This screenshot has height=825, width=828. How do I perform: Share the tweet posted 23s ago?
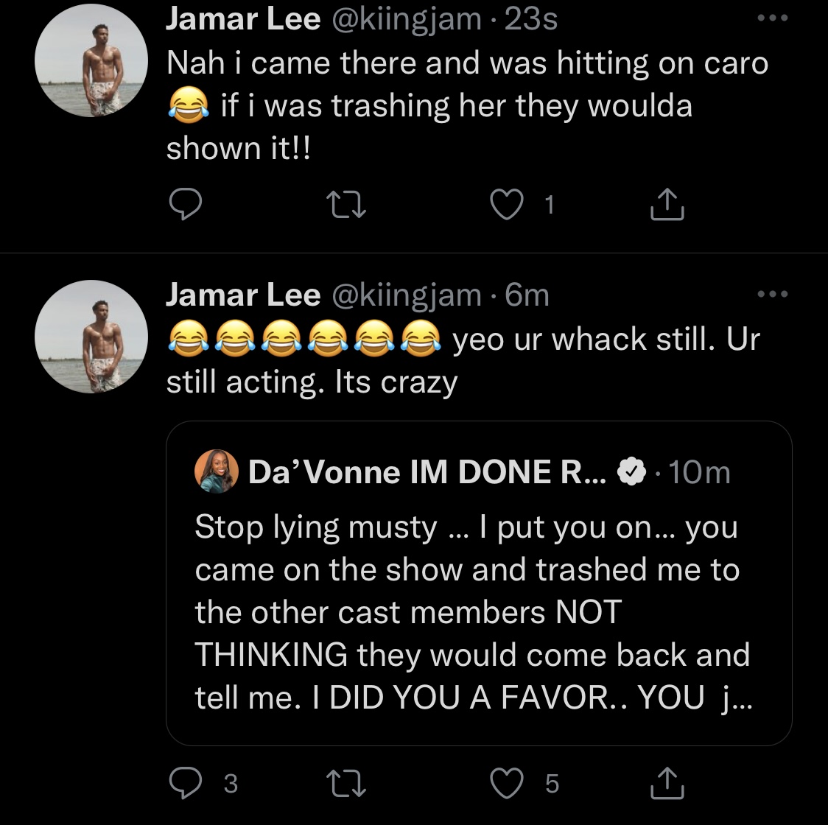(x=667, y=204)
